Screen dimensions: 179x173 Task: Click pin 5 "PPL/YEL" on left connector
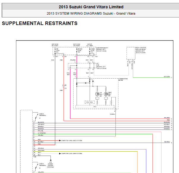point(41,131)
